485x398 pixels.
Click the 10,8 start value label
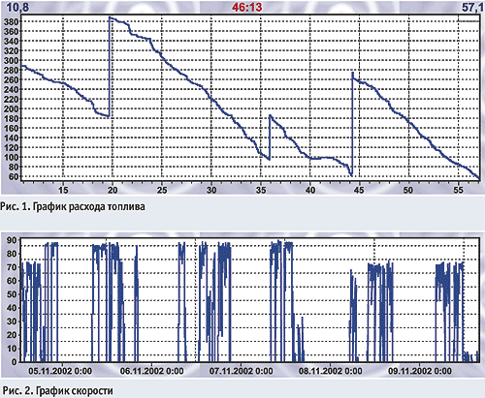[17, 8]
